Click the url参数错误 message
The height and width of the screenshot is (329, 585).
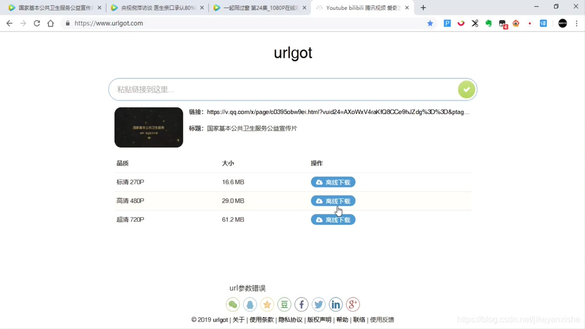point(247,288)
